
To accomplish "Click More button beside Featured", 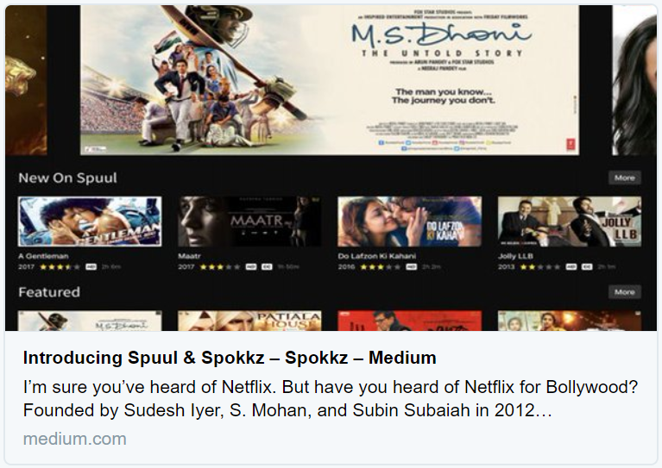I will 624,292.
